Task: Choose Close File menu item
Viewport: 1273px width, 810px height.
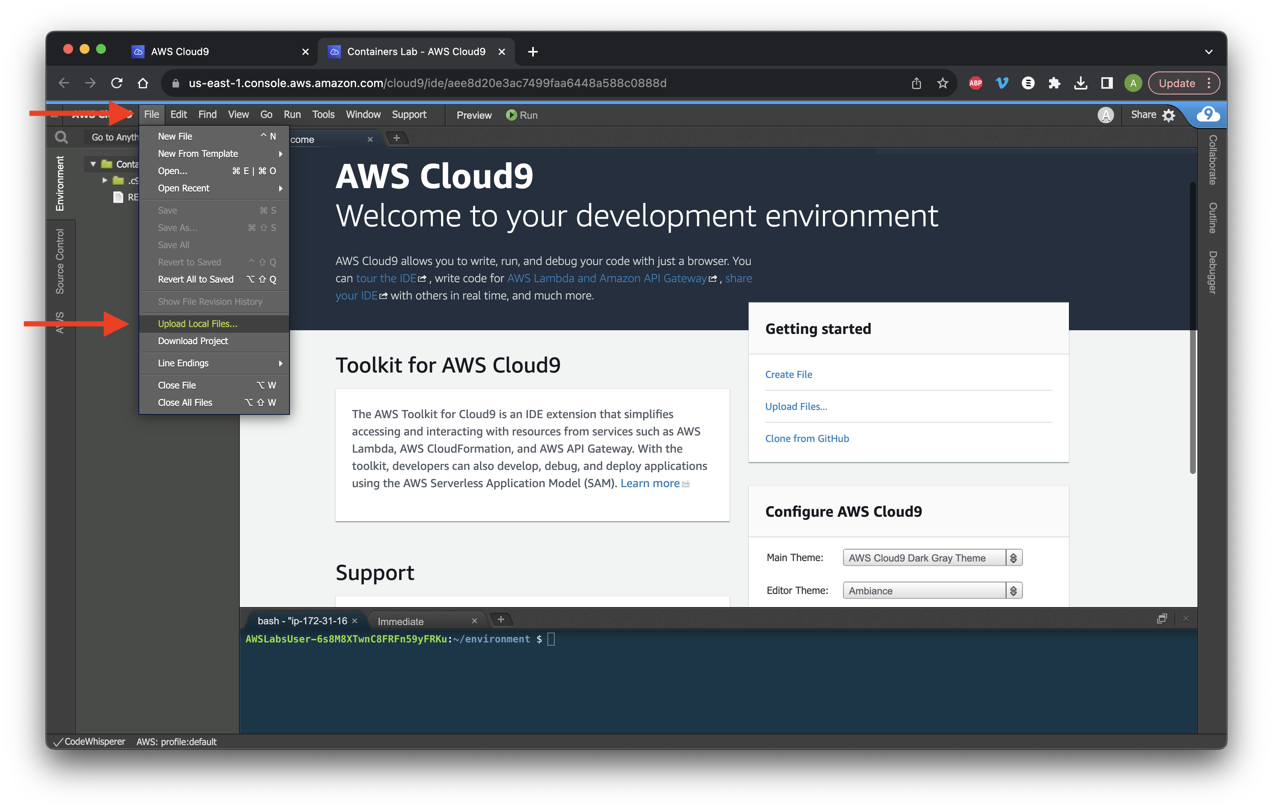Action: tap(214, 385)
